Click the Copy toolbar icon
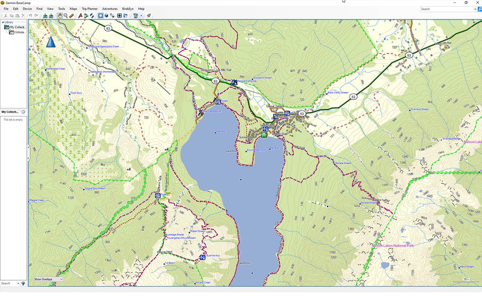The height and width of the screenshot is (301, 482). pos(11,16)
